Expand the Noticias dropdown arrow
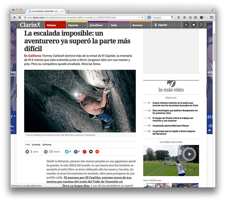 [x=64, y=25]
